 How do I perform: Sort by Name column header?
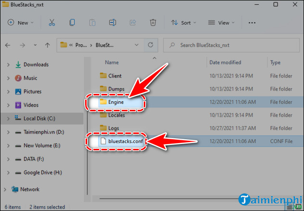(112, 62)
